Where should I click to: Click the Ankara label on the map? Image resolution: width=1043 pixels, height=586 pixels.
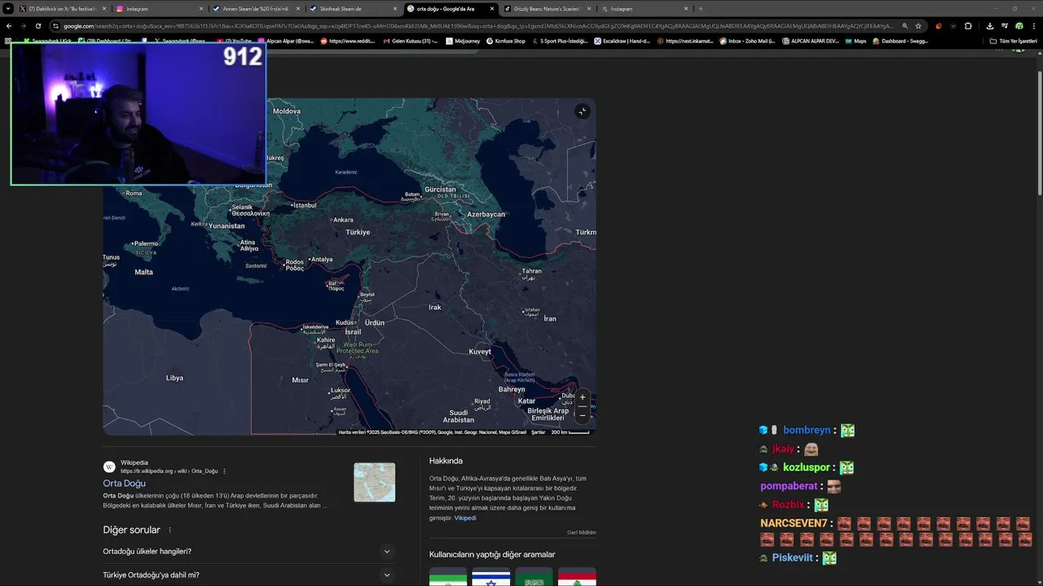pyautogui.click(x=341, y=220)
